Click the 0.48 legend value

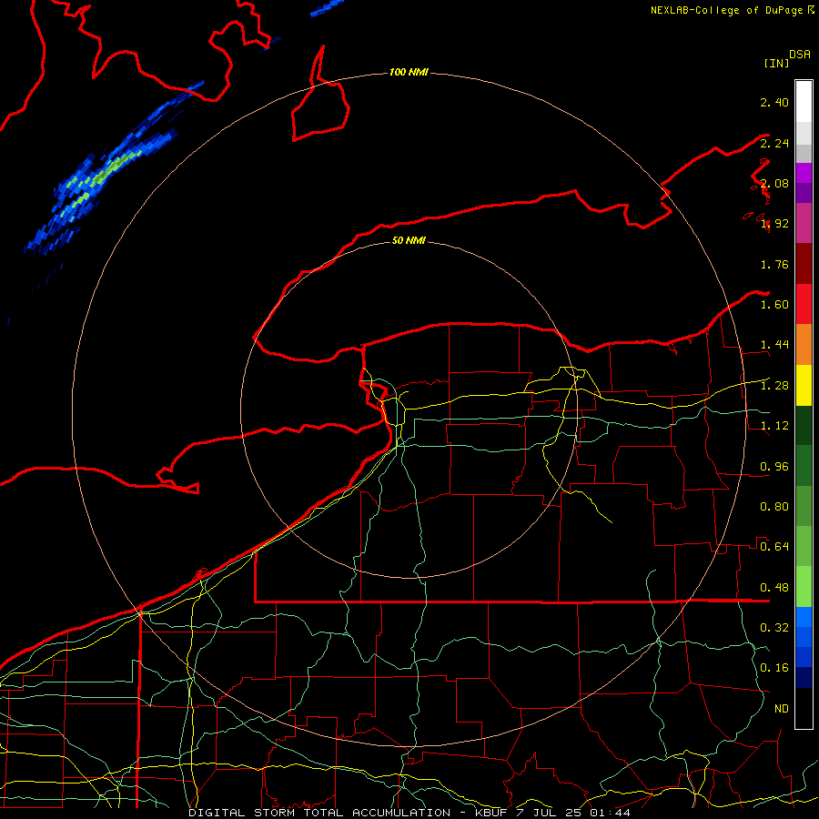pos(774,588)
